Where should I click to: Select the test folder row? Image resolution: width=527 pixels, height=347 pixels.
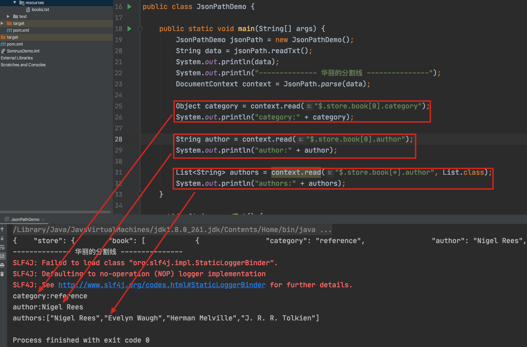(x=56, y=16)
